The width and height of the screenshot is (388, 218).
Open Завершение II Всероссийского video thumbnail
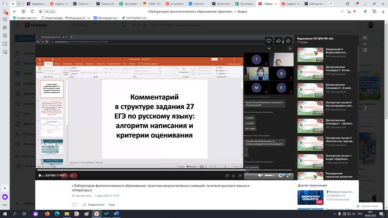click(x=310, y=54)
